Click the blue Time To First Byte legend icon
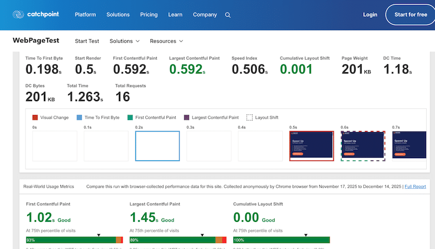Viewport: 435px width, 249px height. pyautogui.click(x=79, y=117)
